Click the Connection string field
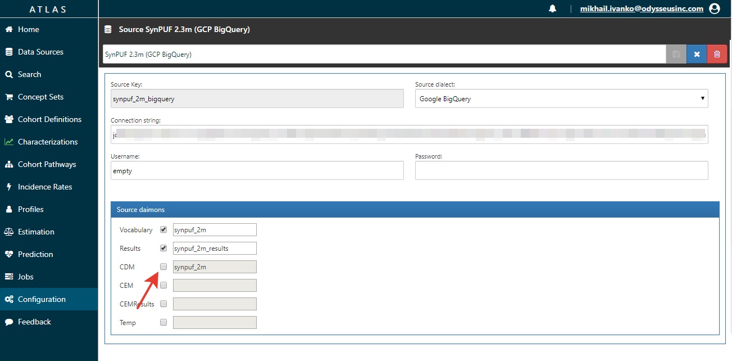 (x=409, y=134)
